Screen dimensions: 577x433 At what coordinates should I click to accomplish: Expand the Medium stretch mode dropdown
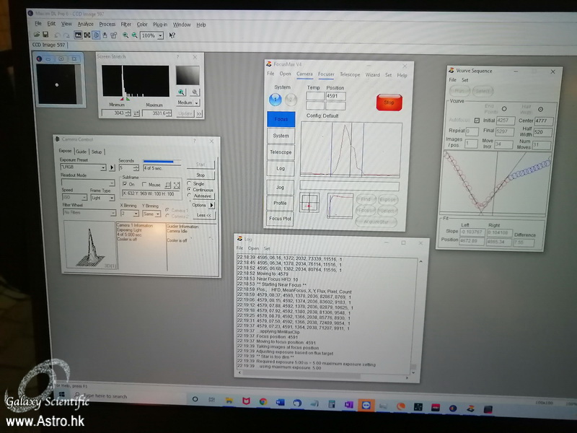point(196,102)
